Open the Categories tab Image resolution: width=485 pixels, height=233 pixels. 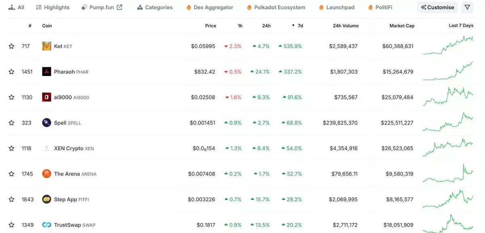coord(155,7)
